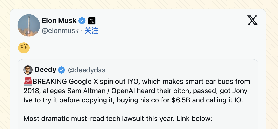Open the @elonmusk handle link
The width and height of the screenshot is (278, 129).
pos(60,31)
